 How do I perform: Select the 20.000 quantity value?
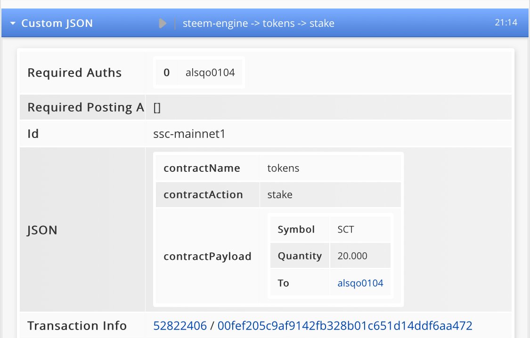point(352,256)
